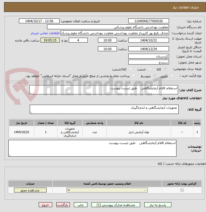This screenshot has width=206, height=212.
Task: Click the تاریخ نیاز column header
Action: [21, 123]
